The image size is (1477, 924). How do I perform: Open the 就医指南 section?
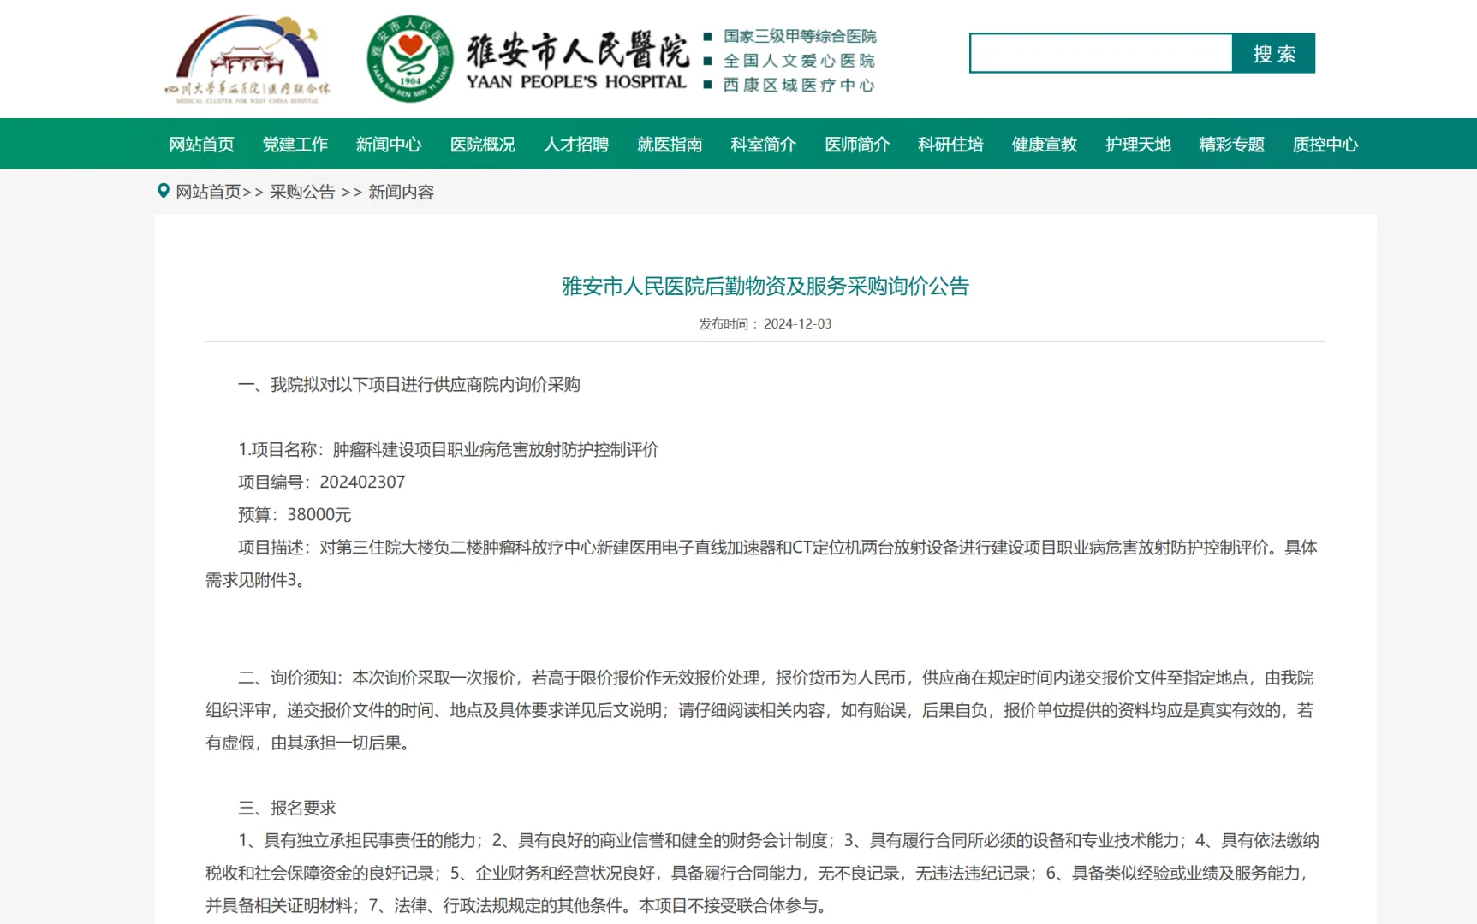(670, 145)
